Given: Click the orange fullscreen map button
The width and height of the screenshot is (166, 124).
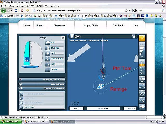Looking at the screenshot, I should 142,38.
